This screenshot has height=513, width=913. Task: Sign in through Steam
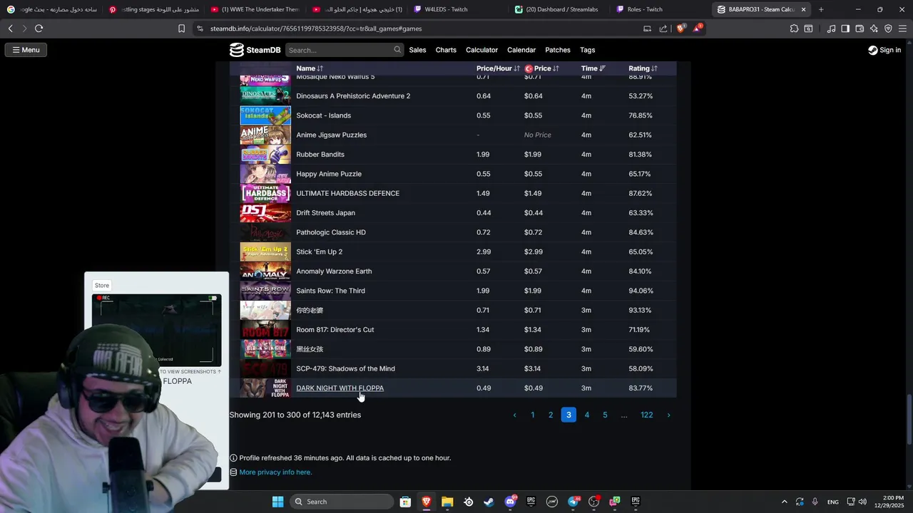884,50
